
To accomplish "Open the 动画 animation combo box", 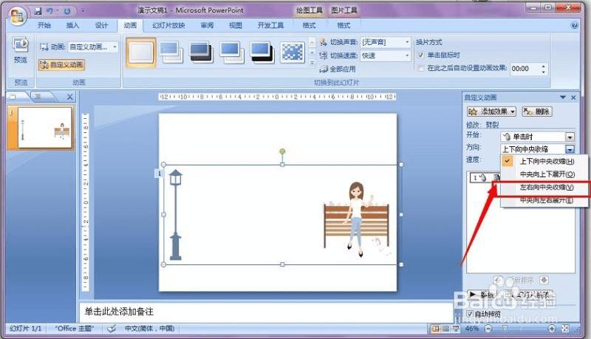I will click(x=93, y=47).
